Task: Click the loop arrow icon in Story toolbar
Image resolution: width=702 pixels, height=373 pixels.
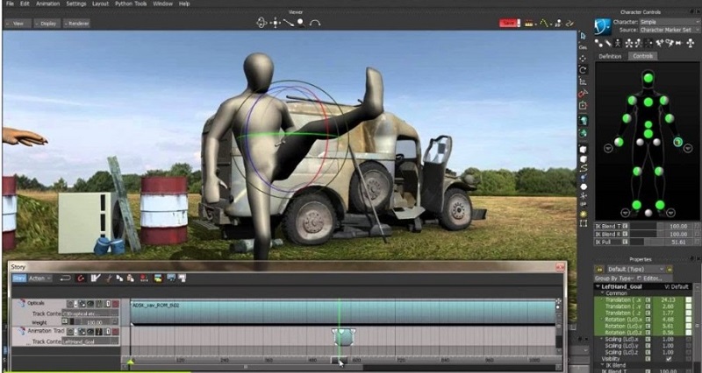Action: (x=65, y=278)
